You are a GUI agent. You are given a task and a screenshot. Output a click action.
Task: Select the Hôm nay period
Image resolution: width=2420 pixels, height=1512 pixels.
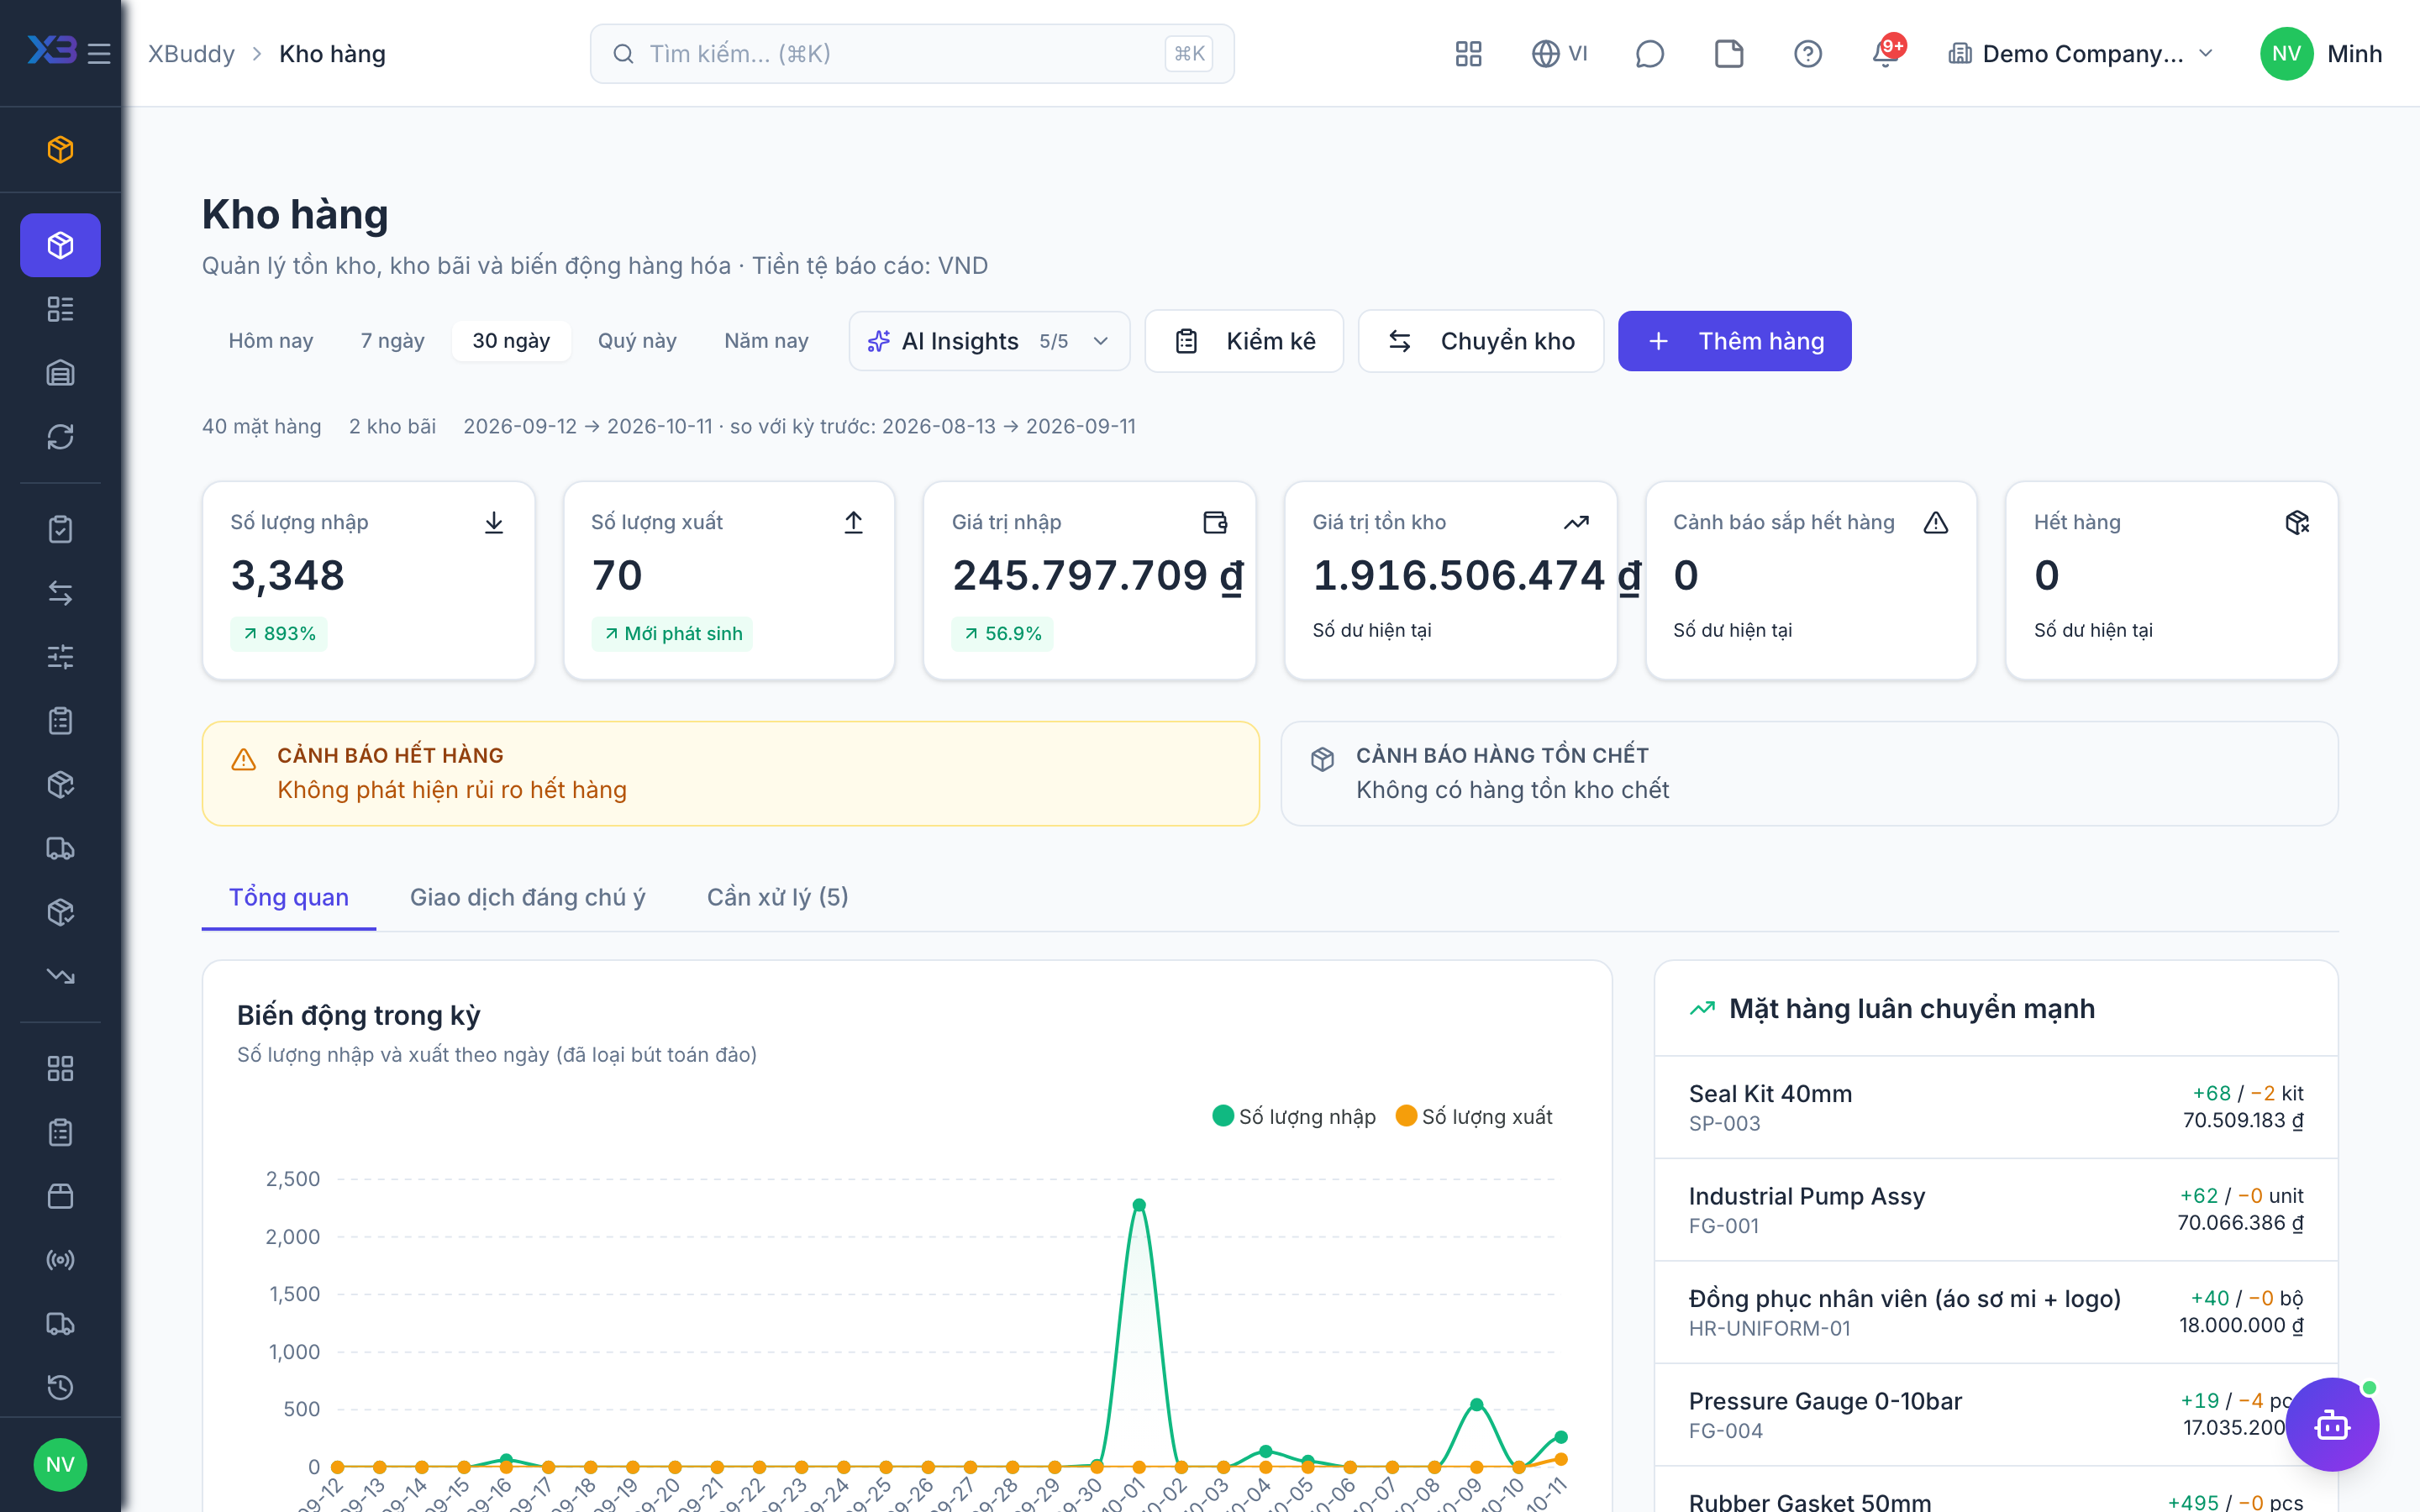[271, 341]
